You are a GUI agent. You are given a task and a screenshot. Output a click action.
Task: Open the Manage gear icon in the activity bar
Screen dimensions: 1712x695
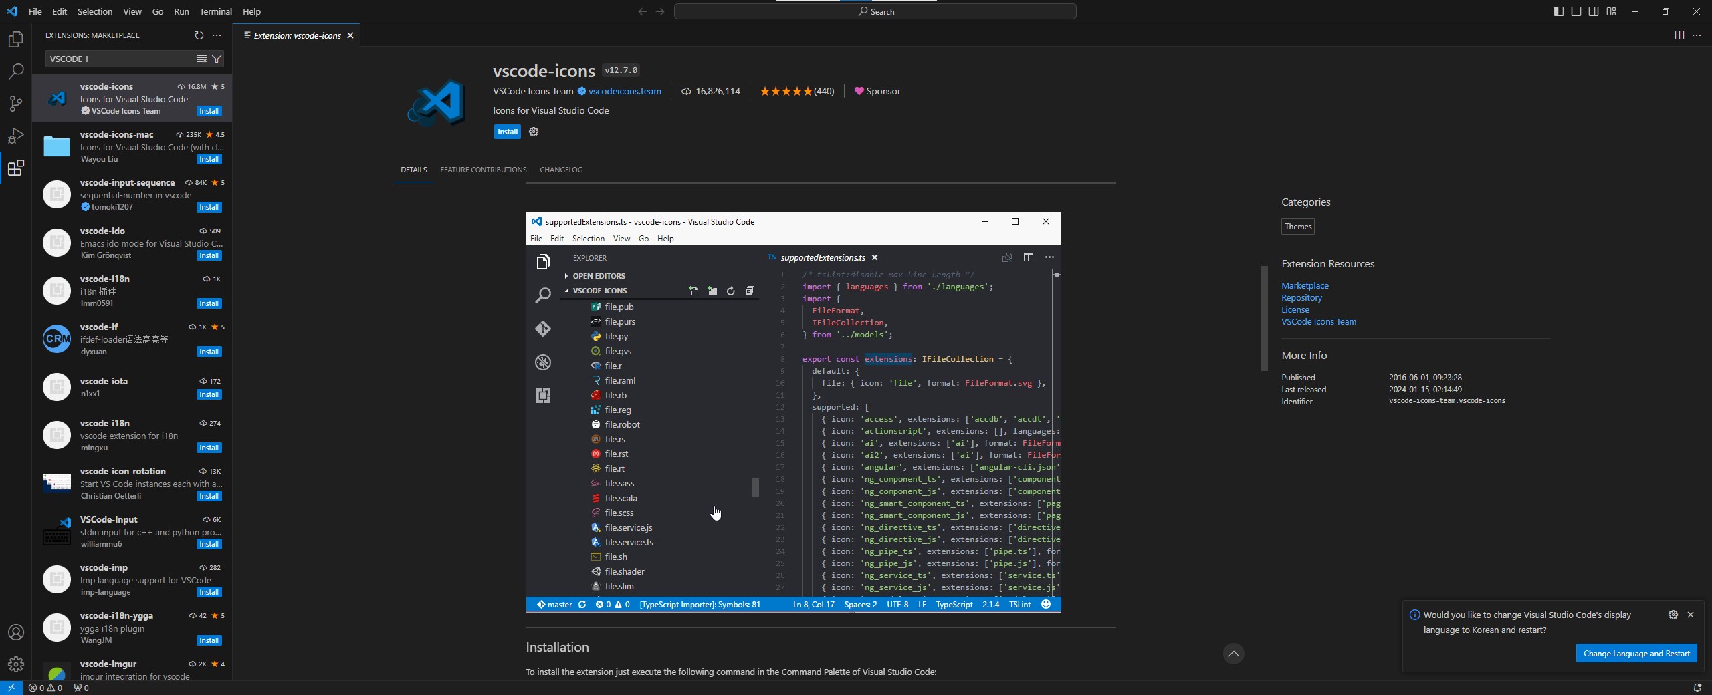point(15,664)
